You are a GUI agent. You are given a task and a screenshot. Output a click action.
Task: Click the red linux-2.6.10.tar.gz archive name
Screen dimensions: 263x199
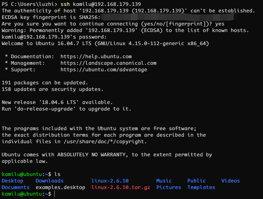[x=121, y=187]
